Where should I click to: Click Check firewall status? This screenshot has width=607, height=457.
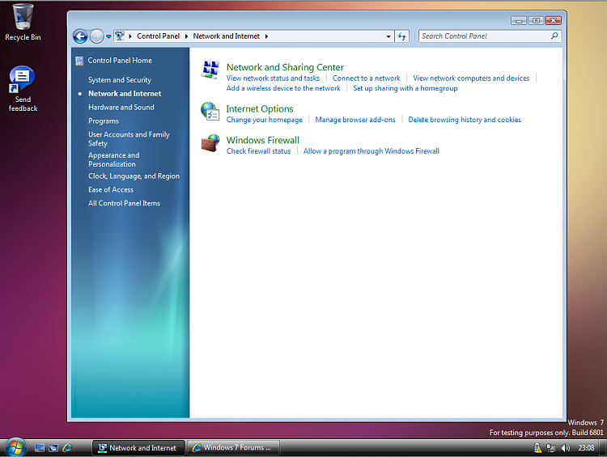coord(258,151)
